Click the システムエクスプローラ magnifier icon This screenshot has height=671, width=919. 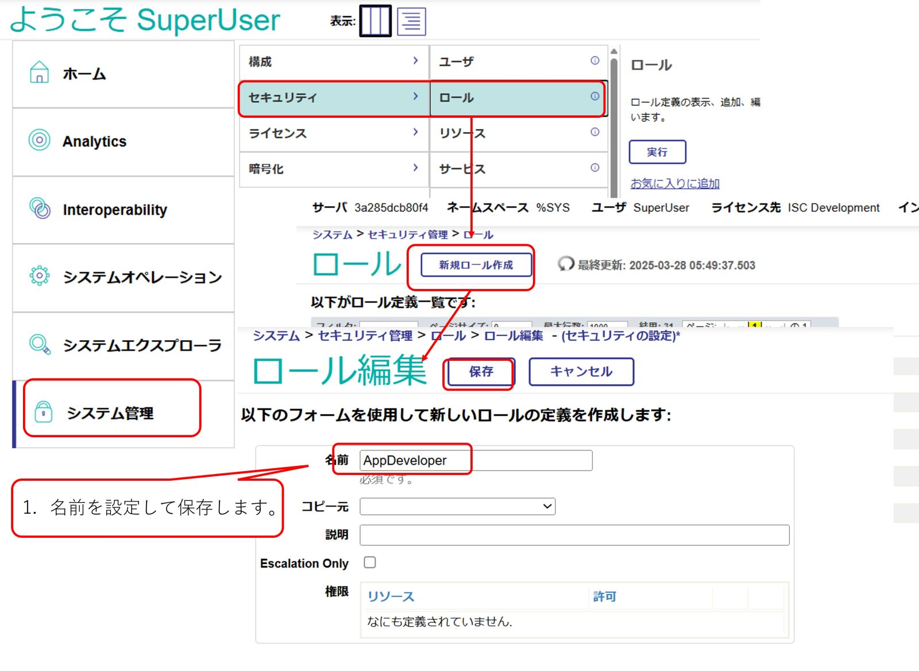point(39,344)
